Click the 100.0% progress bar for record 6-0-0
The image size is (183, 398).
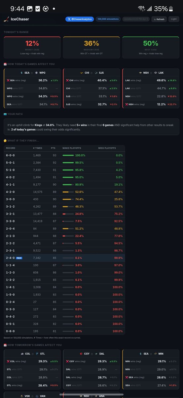pyautogui.click(x=68, y=155)
